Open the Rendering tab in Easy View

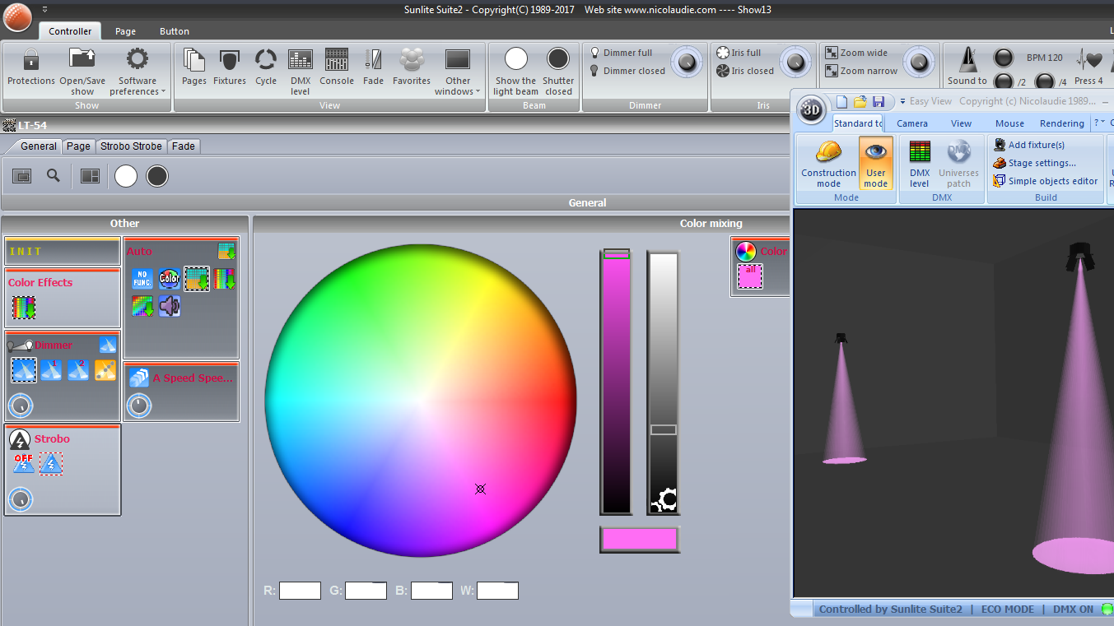click(x=1061, y=123)
